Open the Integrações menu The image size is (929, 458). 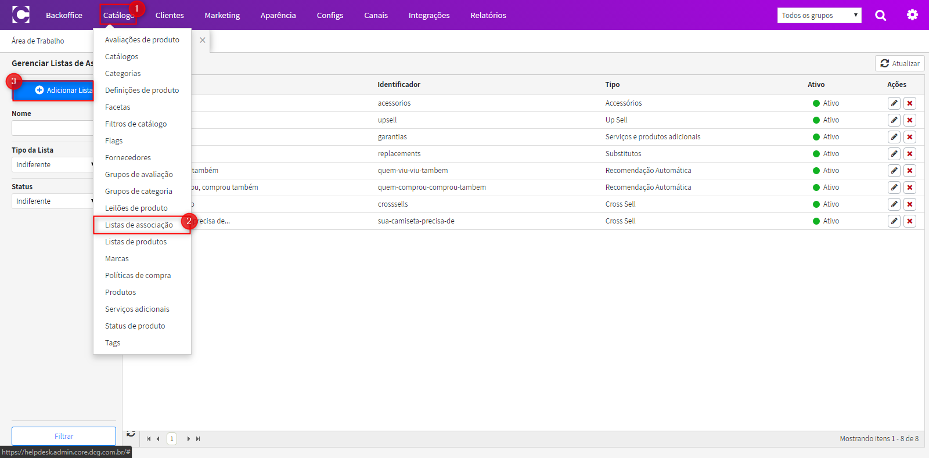429,15
